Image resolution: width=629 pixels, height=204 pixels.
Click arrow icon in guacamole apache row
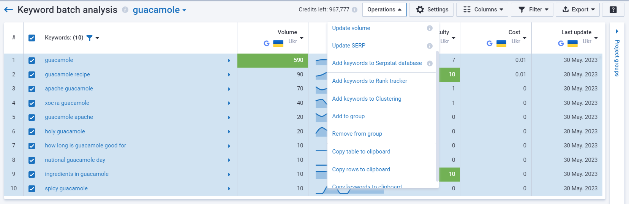[x=229, y=117]
